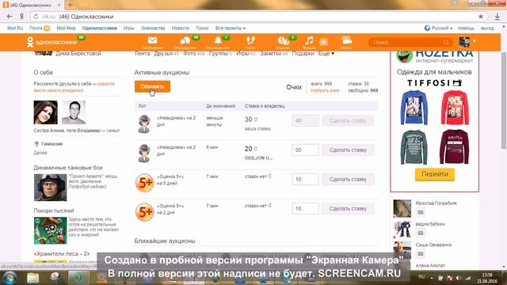Click Ярослав Погребняк avatar
The width and height of the screenshot is (507, 285).
tap(402, 208)
